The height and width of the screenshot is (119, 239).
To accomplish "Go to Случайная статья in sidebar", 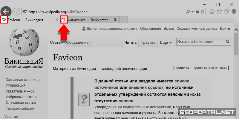I will [x=21, y=102].
